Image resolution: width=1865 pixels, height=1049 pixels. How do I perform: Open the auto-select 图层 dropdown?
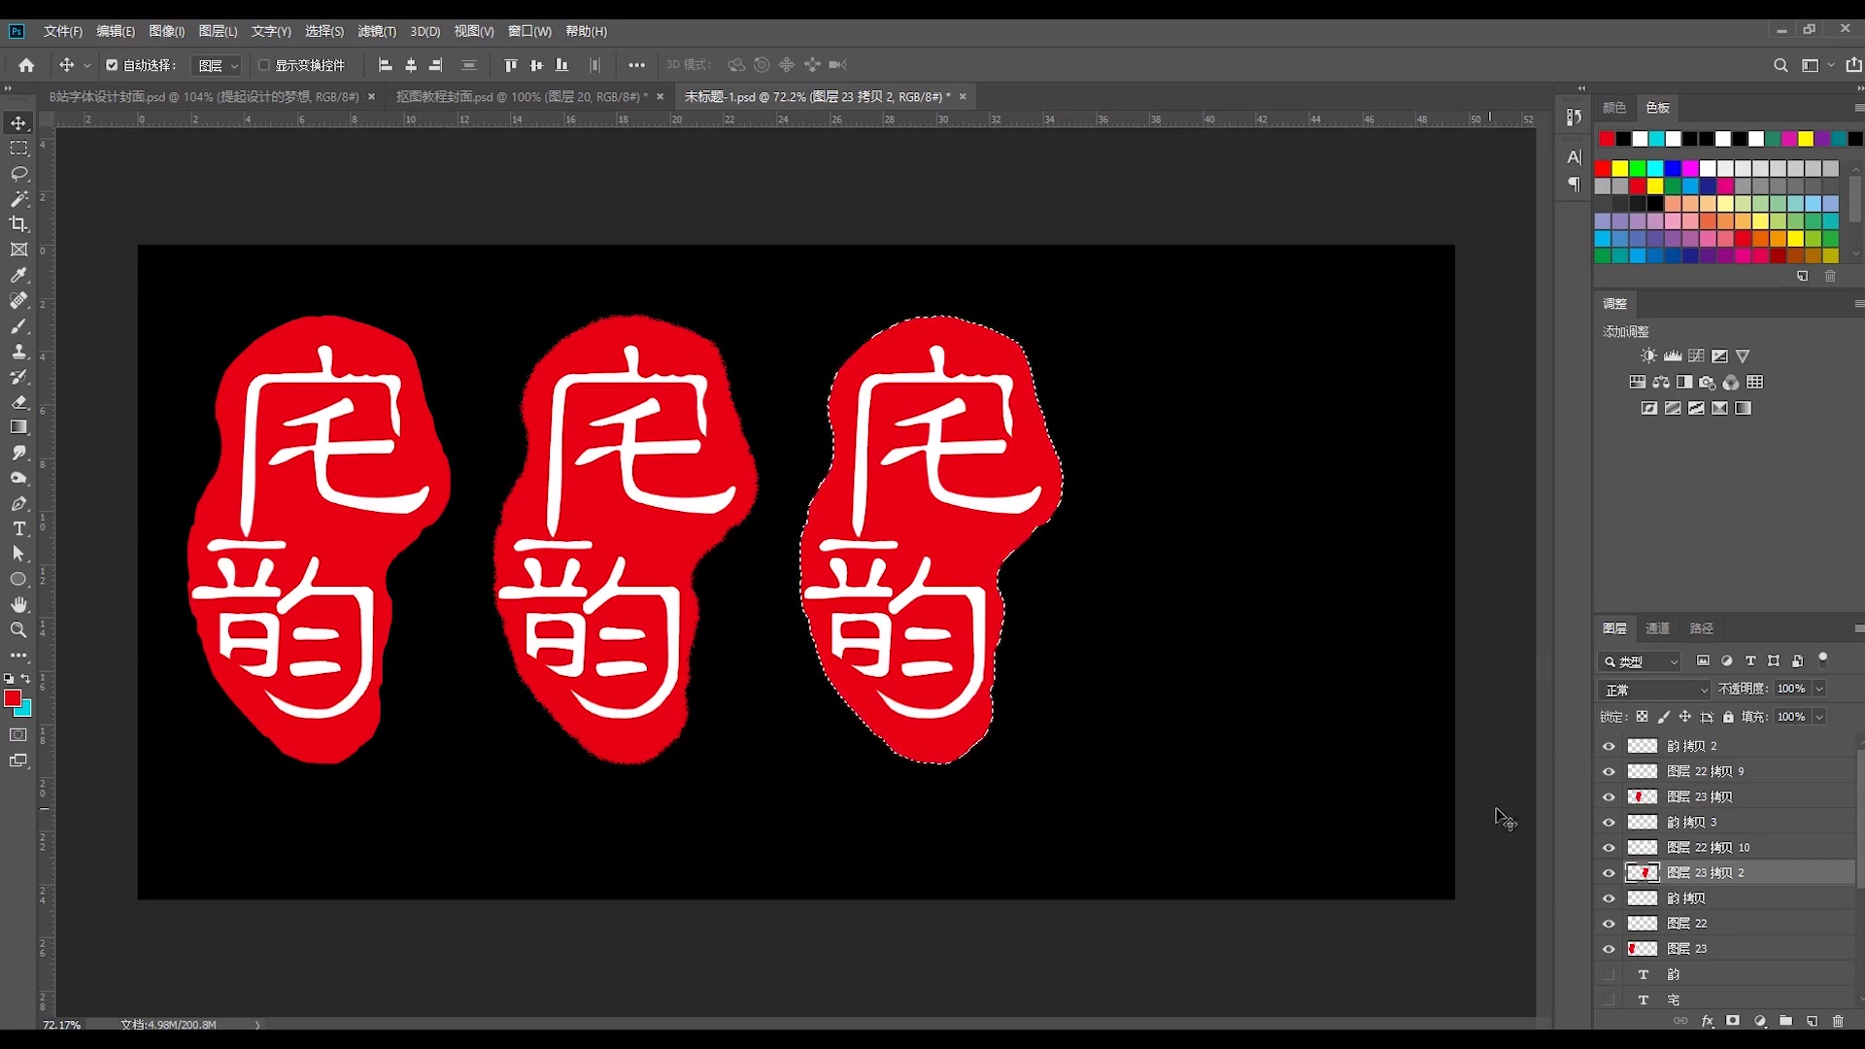coord(218,65)
